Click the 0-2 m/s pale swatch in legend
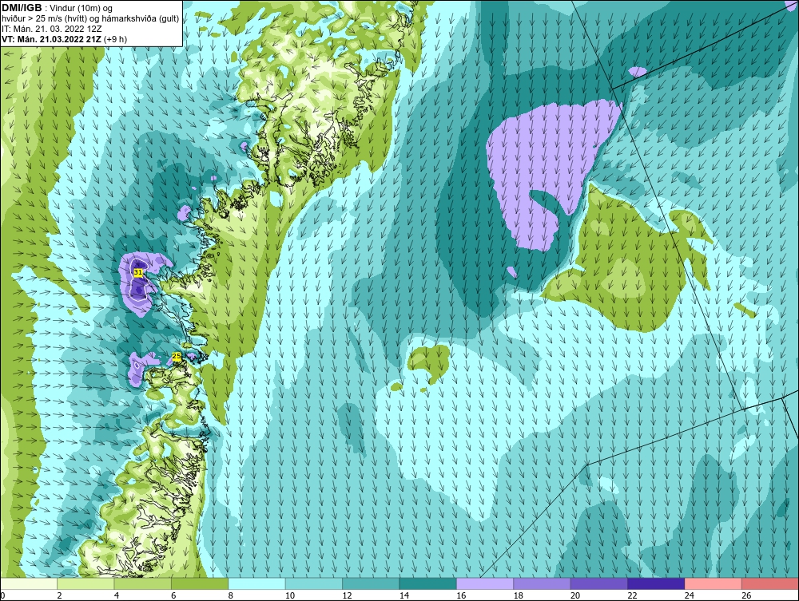Screen dimensions: 799x601 click(x=29, y=583)
